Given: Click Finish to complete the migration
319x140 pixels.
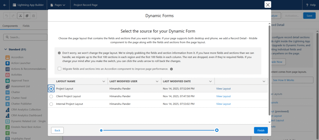Looking at the screenshot, I should tap(261, 130).
